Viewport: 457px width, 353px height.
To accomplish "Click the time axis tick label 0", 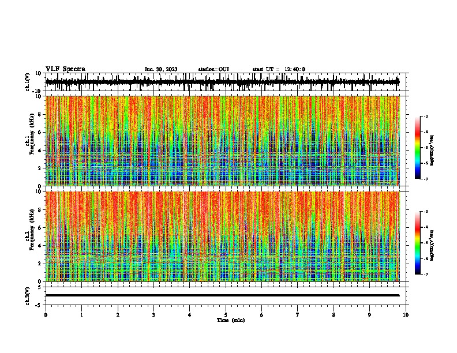I will coord(46,315).
